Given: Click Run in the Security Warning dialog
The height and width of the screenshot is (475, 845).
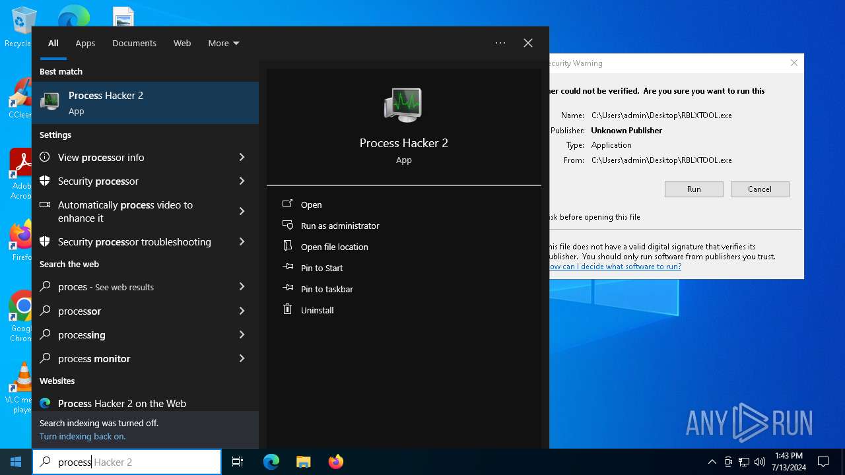Looking at the screenshot, I should (x=694, y=189).
